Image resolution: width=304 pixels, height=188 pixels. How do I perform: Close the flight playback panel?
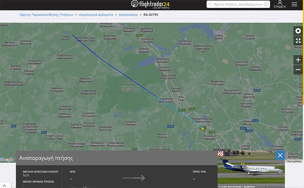coord(280,155)
